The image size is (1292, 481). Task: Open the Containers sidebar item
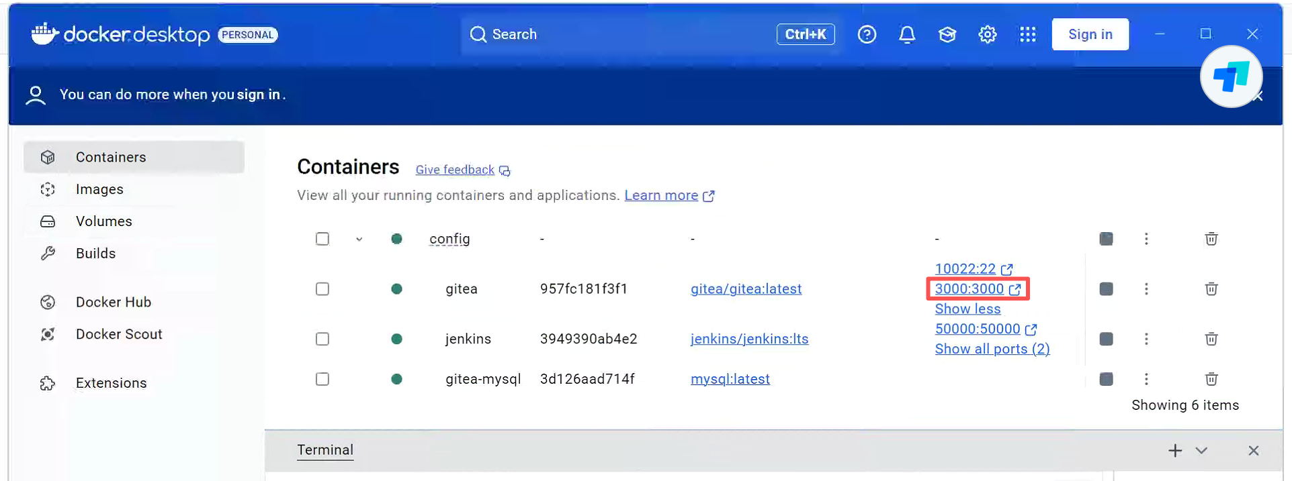[x=134, y=157]
